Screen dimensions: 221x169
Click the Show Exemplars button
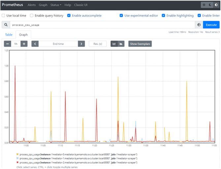[140, 44]
